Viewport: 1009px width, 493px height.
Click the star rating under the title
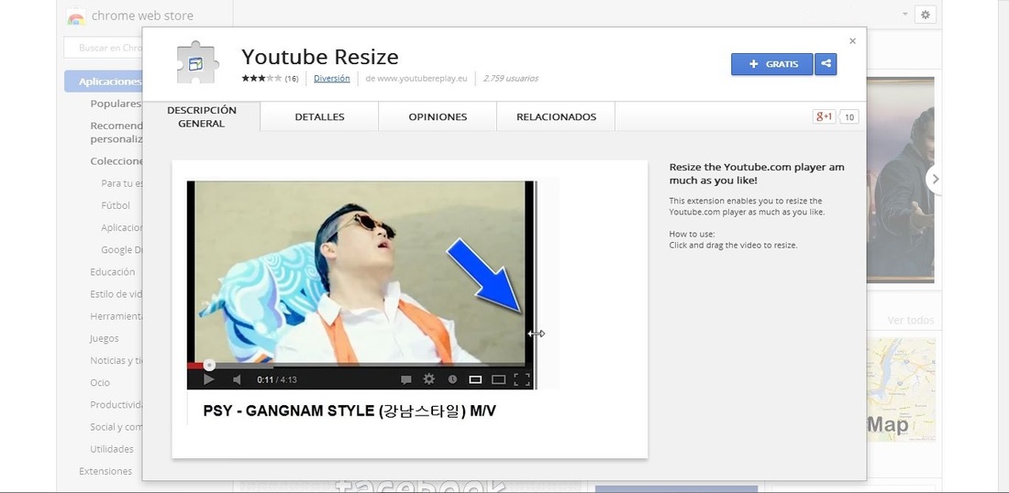262,79
